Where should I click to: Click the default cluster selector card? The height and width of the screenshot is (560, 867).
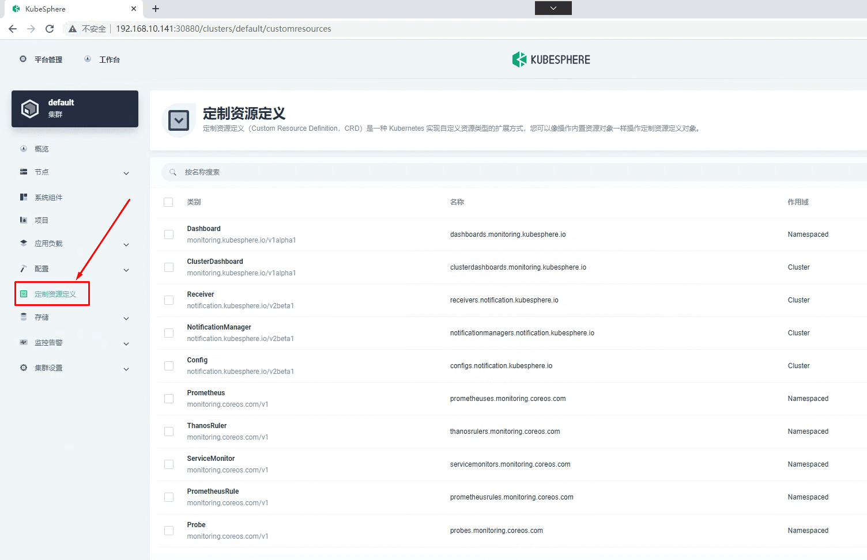[x=75, y=109]
